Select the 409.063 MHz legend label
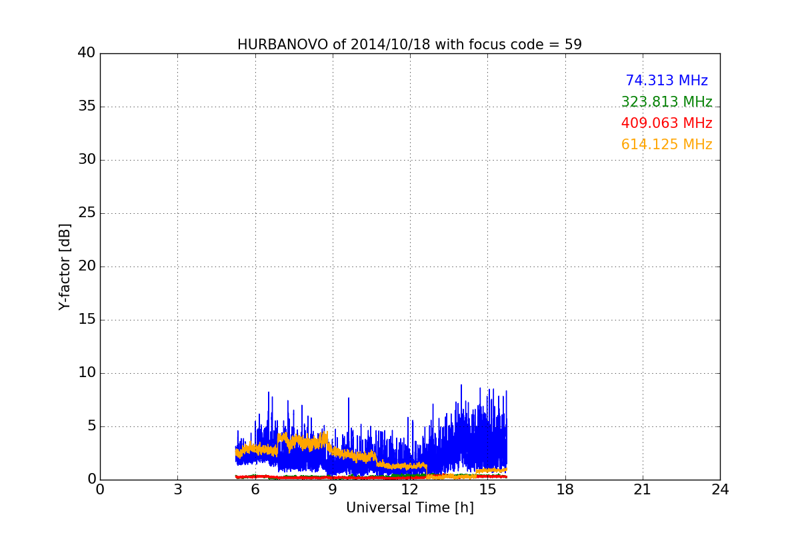 pos(667,123)
